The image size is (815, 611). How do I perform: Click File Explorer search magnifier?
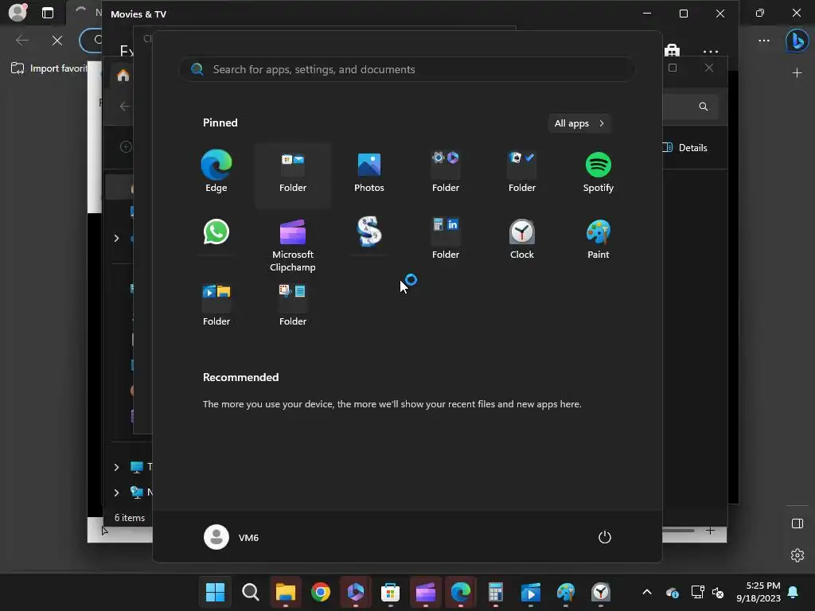704,107
